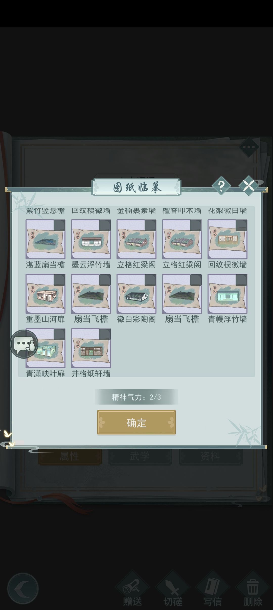Open the 资料 tab

[211, 456]
